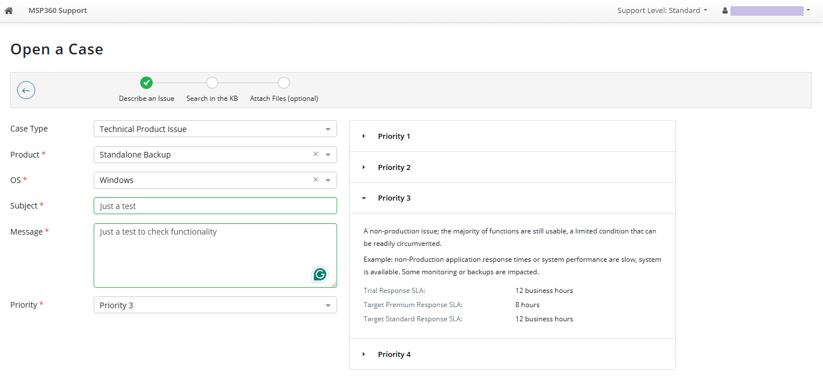Click the 8 hours value

tap(527, 305)
